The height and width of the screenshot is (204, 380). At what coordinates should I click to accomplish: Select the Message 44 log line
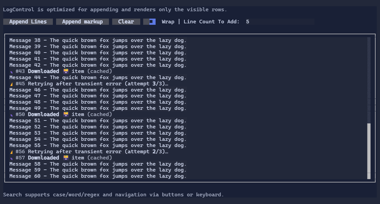click(98, 77)
